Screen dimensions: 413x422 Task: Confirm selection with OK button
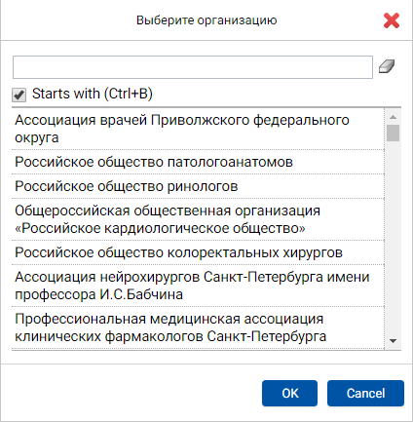(x=289, y=393)
